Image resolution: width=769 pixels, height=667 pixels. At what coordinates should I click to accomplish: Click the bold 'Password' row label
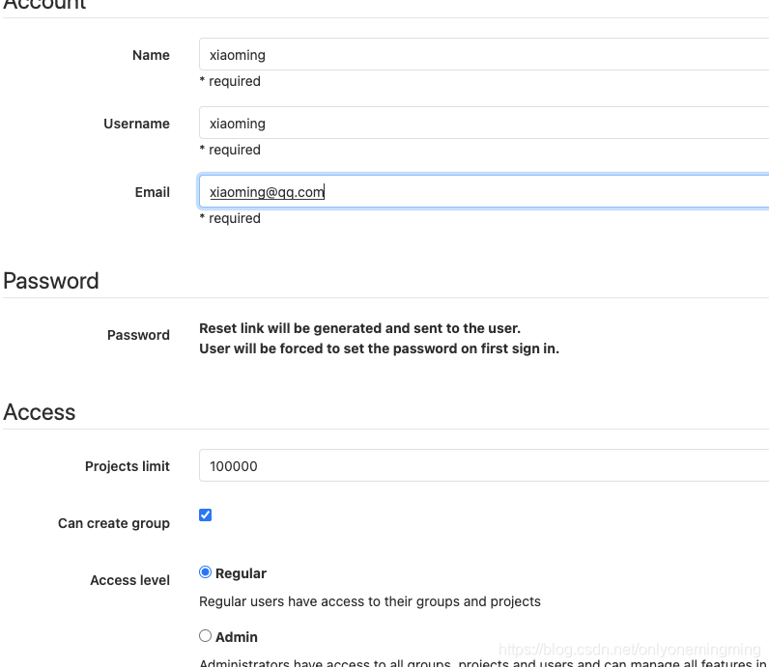(x=138, y=335)
